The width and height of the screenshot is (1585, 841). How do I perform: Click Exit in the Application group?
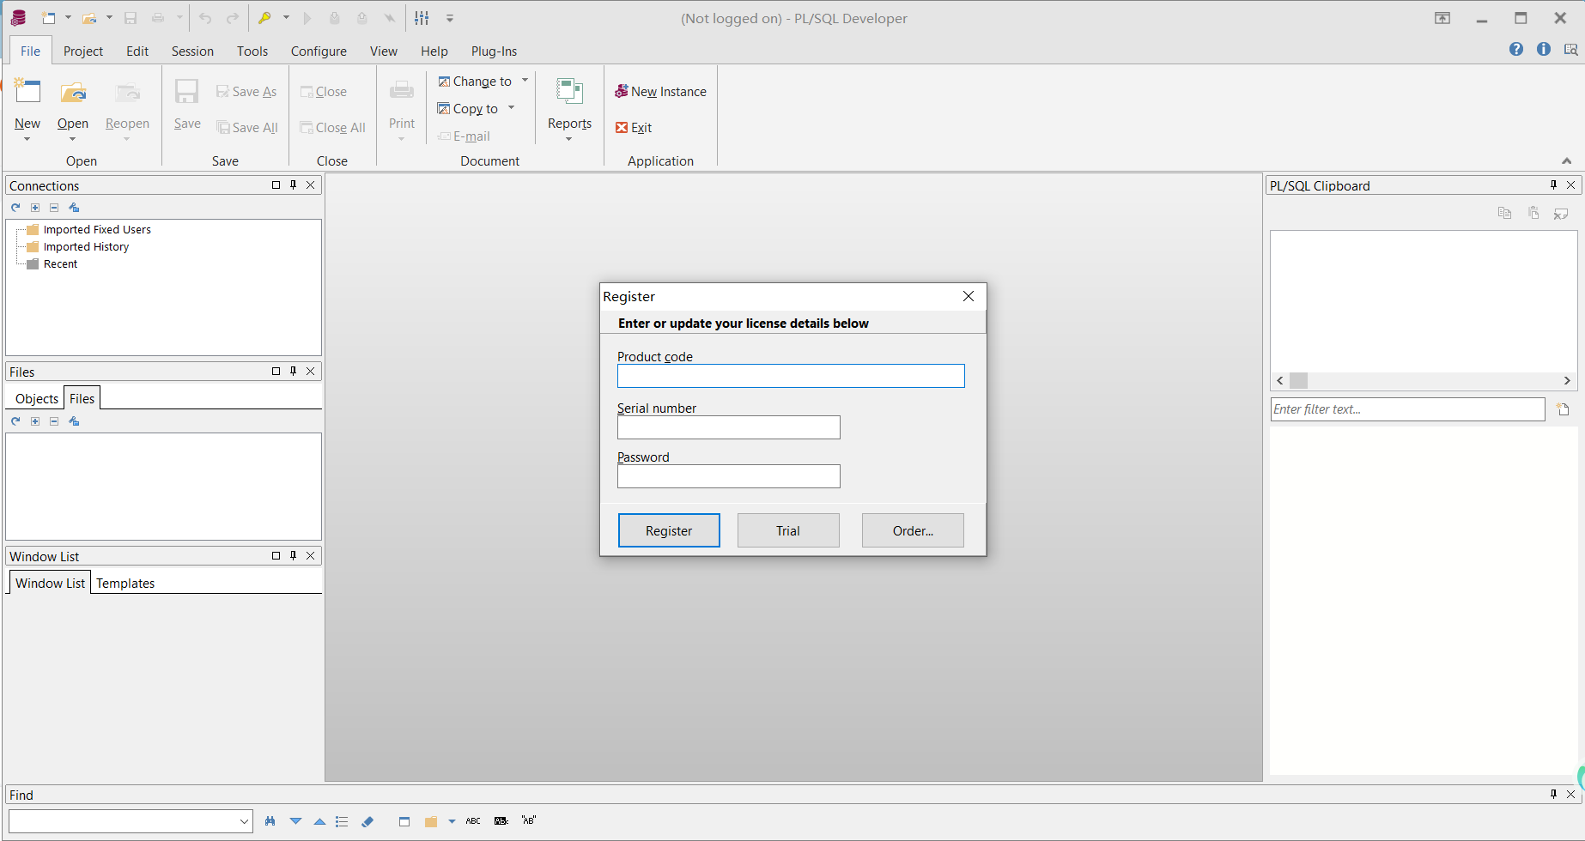click(x=634, y=128)
